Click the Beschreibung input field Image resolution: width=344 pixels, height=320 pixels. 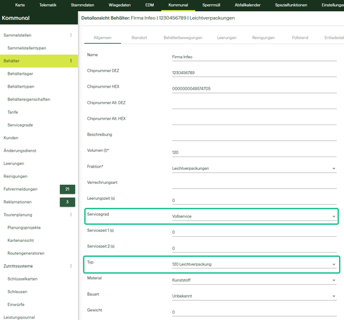coord(254,137)
